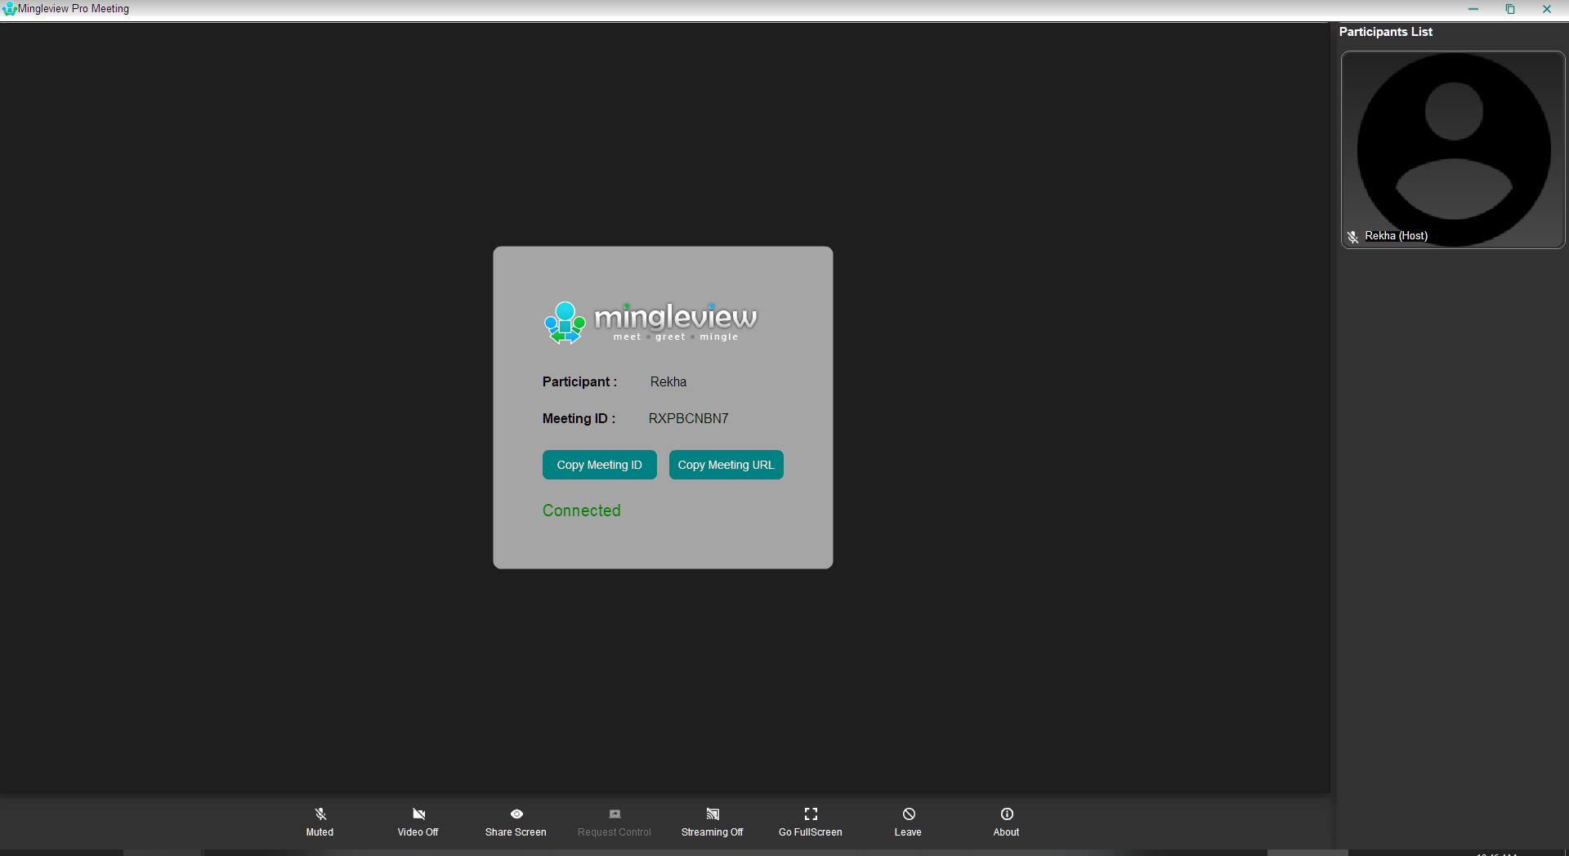
Task: Click the Go FullScreen expand icon
Action: pyautogui.click(x=810, y=814)
